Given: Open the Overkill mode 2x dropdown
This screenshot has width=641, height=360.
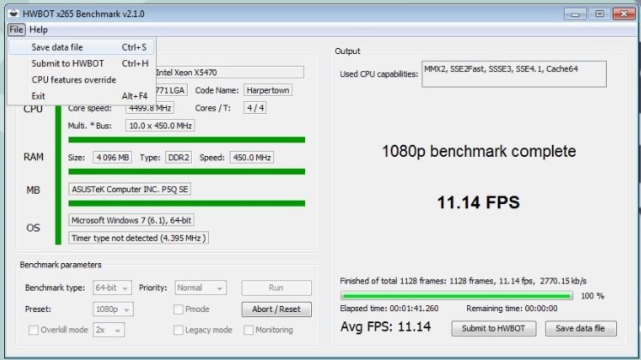Looking at the screenshot, I should click(x=109, y=330).
